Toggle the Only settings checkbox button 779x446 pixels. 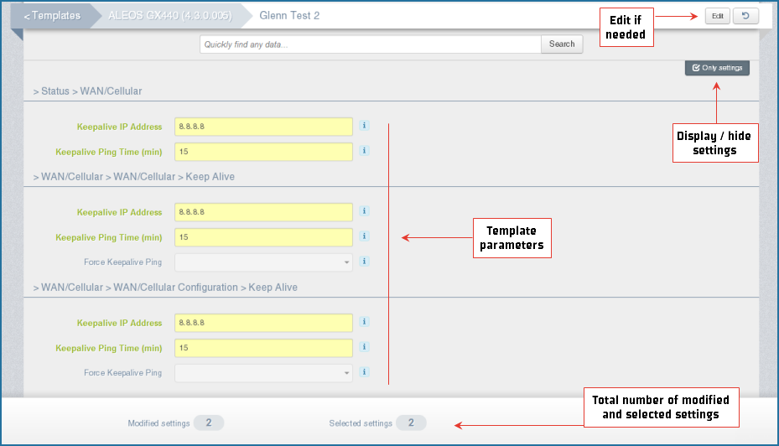coord(717,68)
